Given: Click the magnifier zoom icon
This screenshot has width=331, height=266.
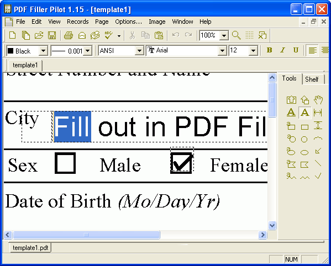Looking at the screenshot, I should (x=236, y=35).
